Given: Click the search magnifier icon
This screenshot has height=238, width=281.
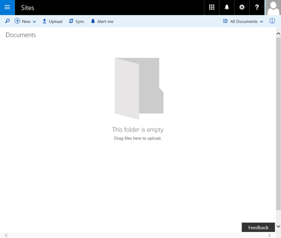Looking at the screenshot, I should click(7, 21).
